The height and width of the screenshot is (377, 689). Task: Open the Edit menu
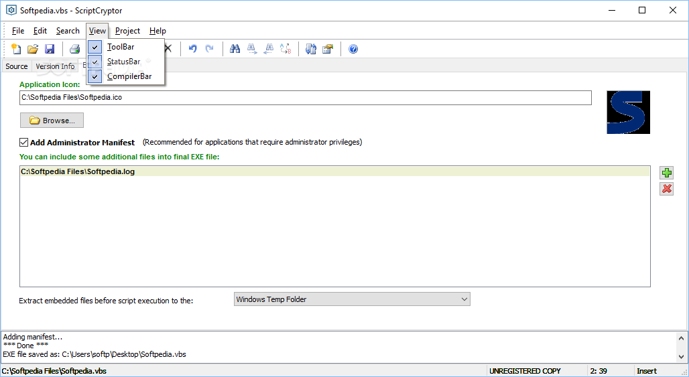pyautogui.click(x=40, y=31)
